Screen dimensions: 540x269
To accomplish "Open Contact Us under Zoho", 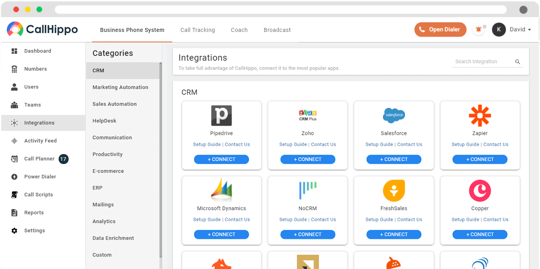I will tap(323, 144).
